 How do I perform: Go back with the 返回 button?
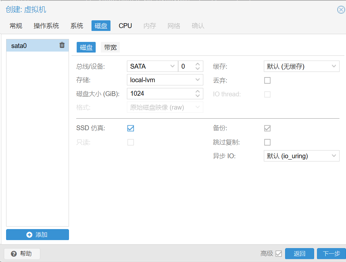[299, 254]
